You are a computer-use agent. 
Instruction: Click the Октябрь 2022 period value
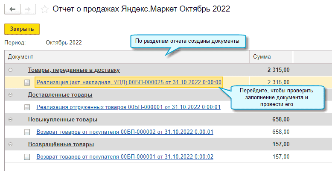click(x=64, y=42)
